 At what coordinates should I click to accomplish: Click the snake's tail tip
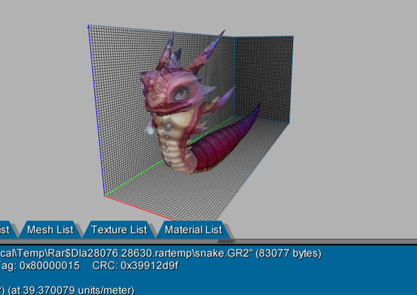coord(259,107)
